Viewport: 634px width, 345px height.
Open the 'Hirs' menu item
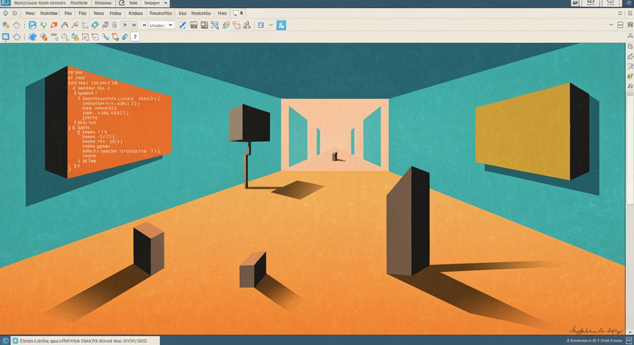[222, 13]
